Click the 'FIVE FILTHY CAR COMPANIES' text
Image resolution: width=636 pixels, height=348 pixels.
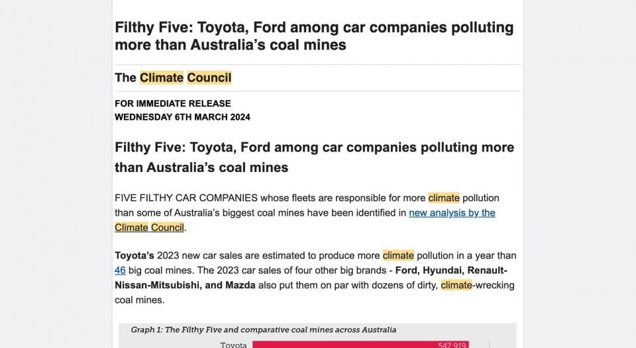click(x=186, y=198)
